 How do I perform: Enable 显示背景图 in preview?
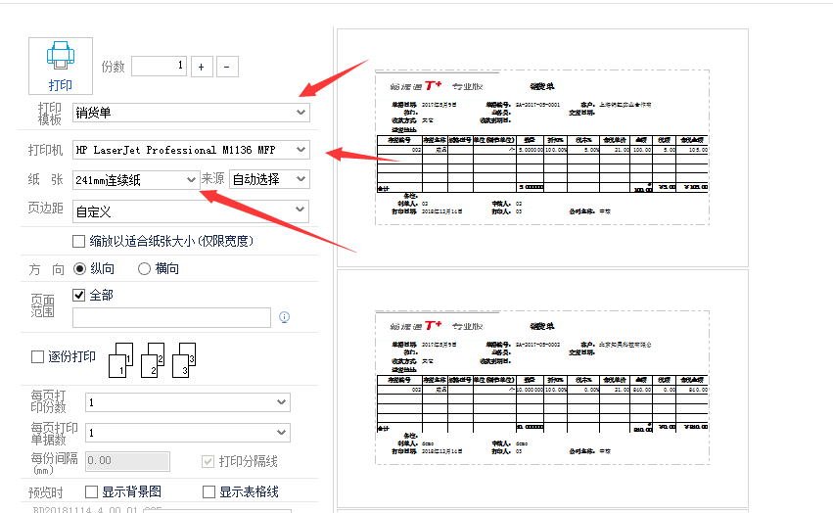(x=92, y=491)
